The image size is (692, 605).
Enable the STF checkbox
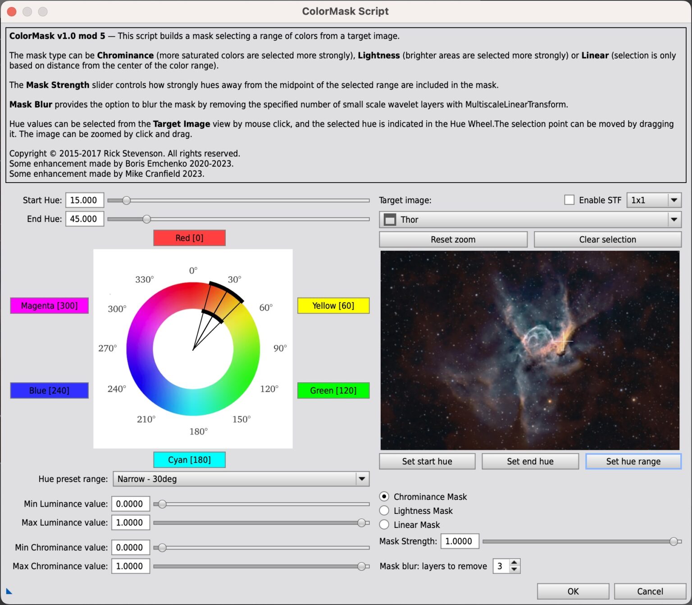569,200
